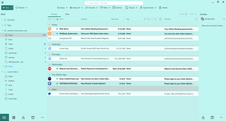Expand the Favorites folder section
This screenshot has height=121, width=226.
pyautogui.click(x=2, y=20)
